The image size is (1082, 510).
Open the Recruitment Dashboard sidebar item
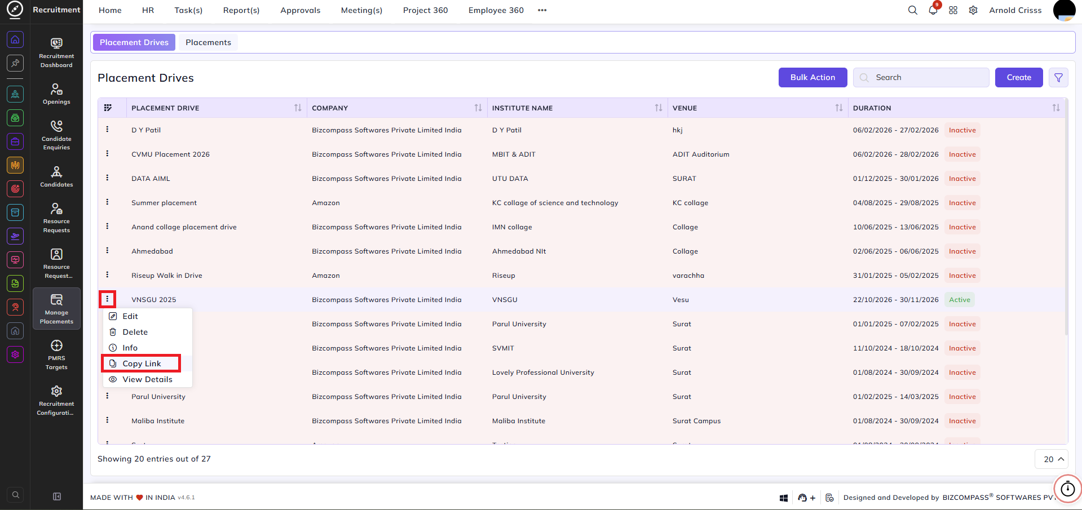(x=56, y=52)
